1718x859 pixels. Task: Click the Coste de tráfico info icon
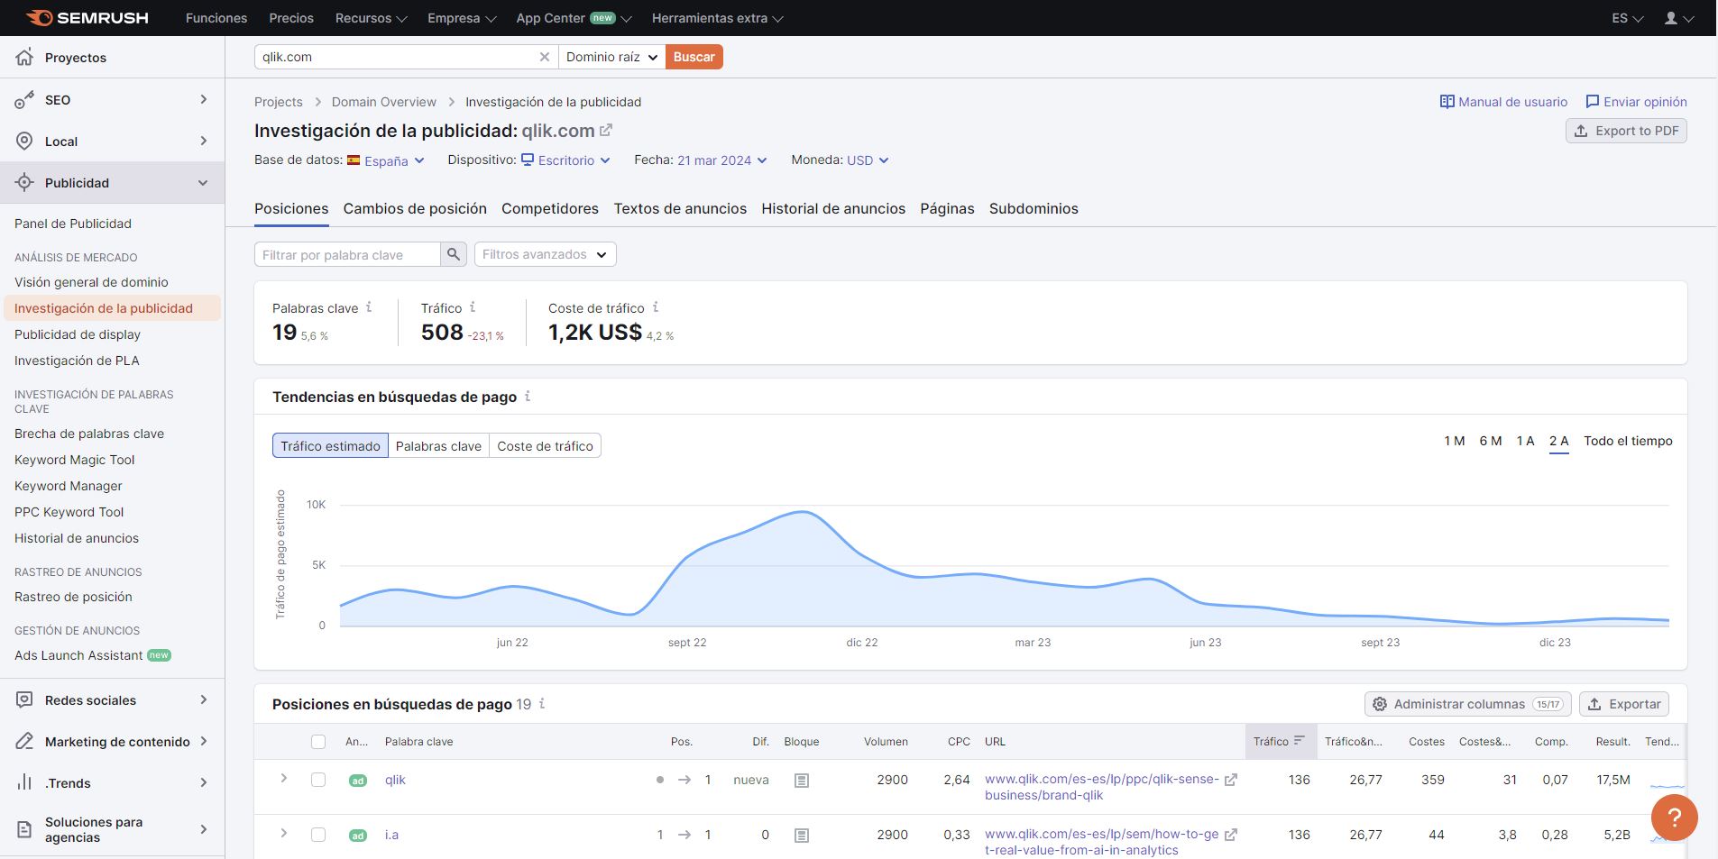[656, 307]
